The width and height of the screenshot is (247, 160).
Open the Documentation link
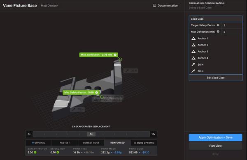click(166, 6)
